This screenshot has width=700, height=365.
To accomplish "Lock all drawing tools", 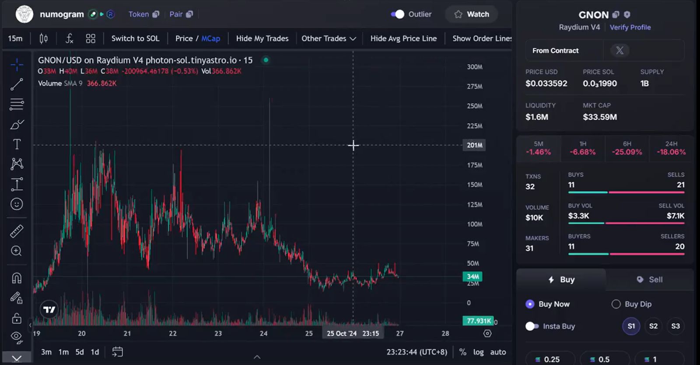I will (17, 318).
